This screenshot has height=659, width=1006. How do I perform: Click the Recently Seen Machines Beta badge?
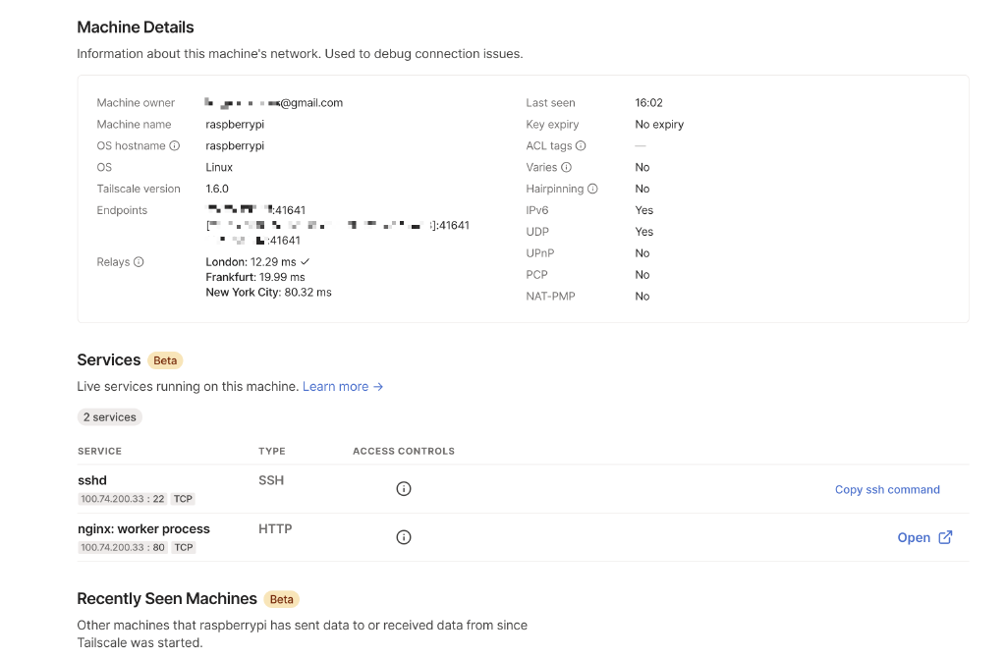coord(280,599)
